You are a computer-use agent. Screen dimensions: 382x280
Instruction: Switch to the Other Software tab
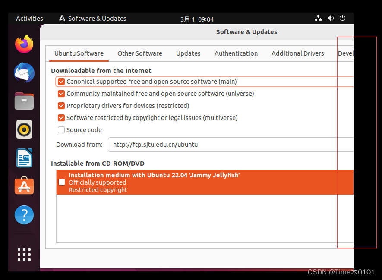(x=140, y=53)
